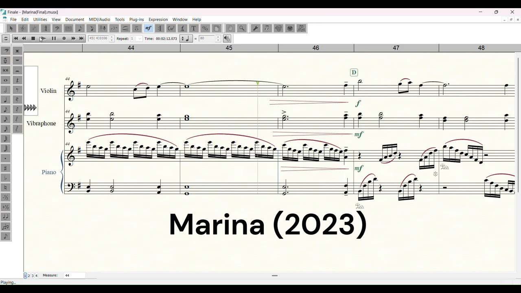Click the highlighted Expression mf tool
The width and height of the screenshot is (521, 293).
[x=148, y=28]
